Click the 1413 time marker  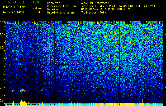click(49, 23)
